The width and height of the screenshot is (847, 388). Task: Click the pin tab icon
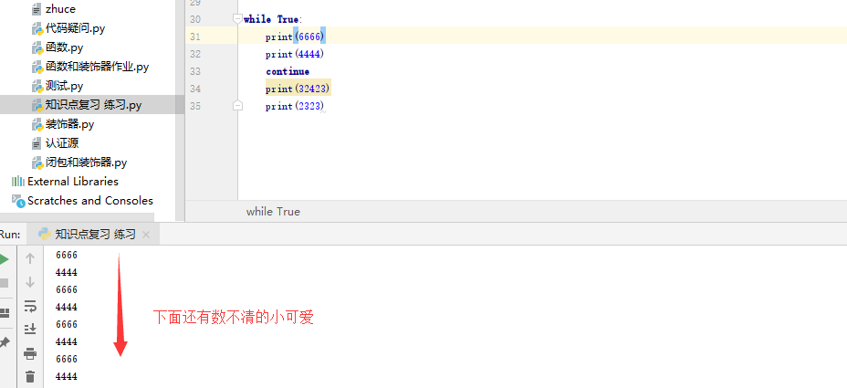[x=5, y=342]
